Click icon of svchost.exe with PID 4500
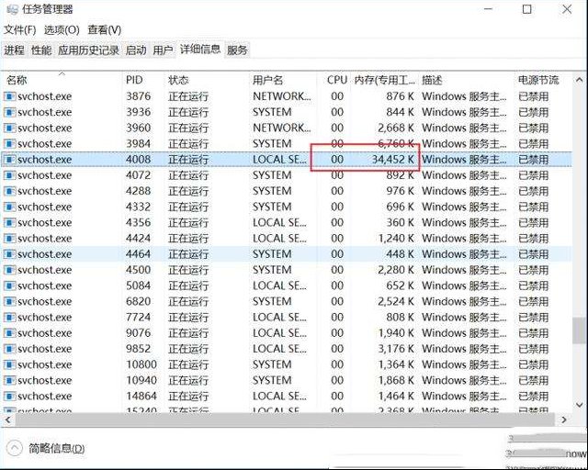 pos(10,270)
